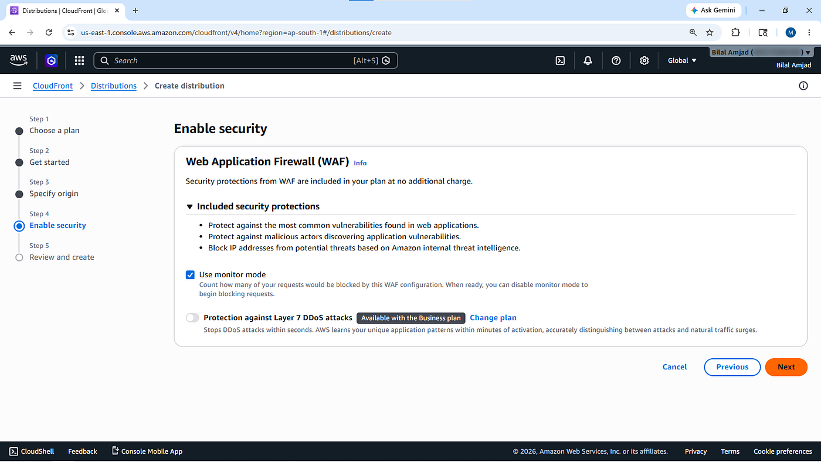This screenshot has width=821, height=462.
Task: Click the Distributions breadcrumb link
Action: [114, 86]
